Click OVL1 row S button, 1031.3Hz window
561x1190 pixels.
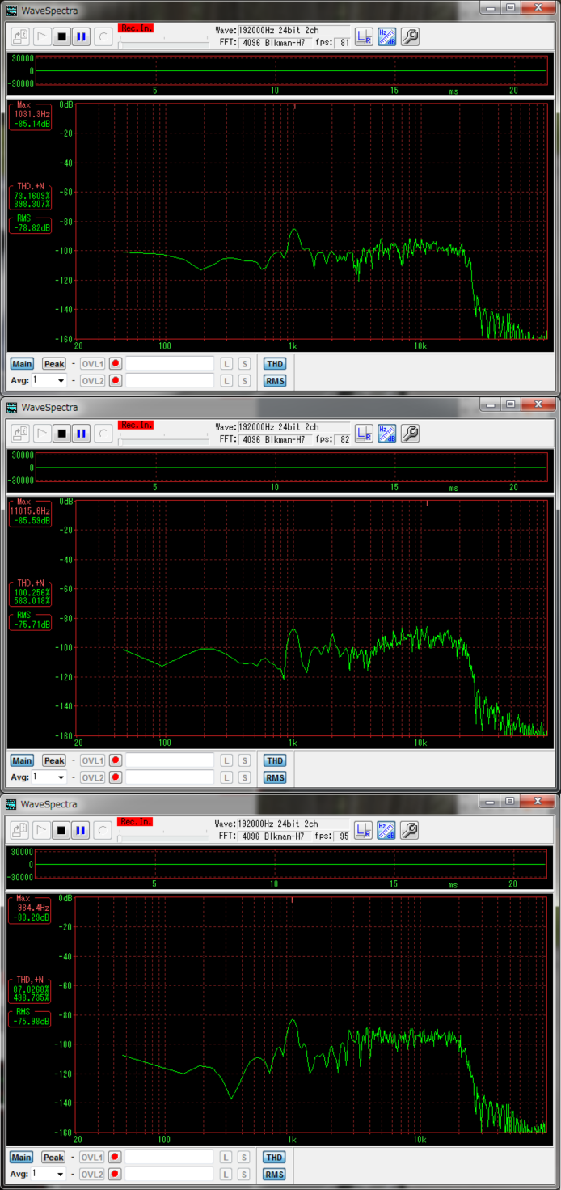click(x=244, y=364)
